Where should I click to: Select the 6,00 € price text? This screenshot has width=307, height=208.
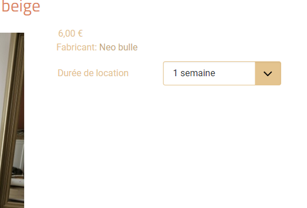click(x=70, y=33)
